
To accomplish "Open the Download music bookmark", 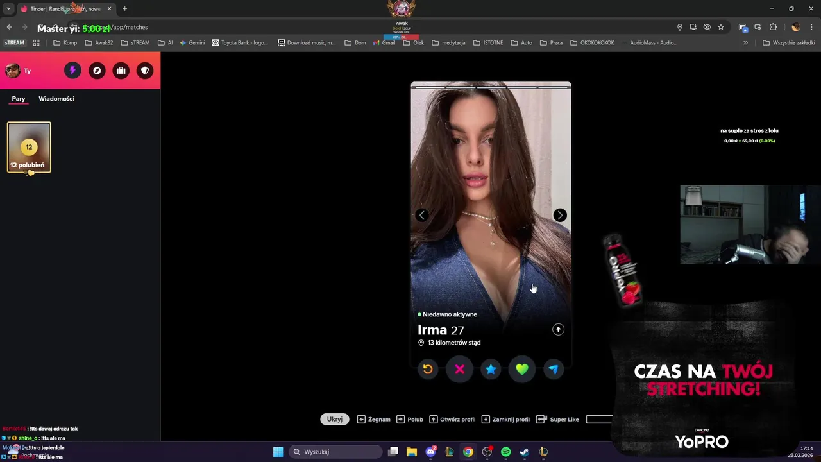I will click(307, 43).
